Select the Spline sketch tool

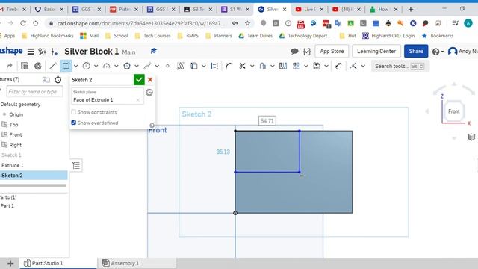pyautogui.click(x=147, y=66)
